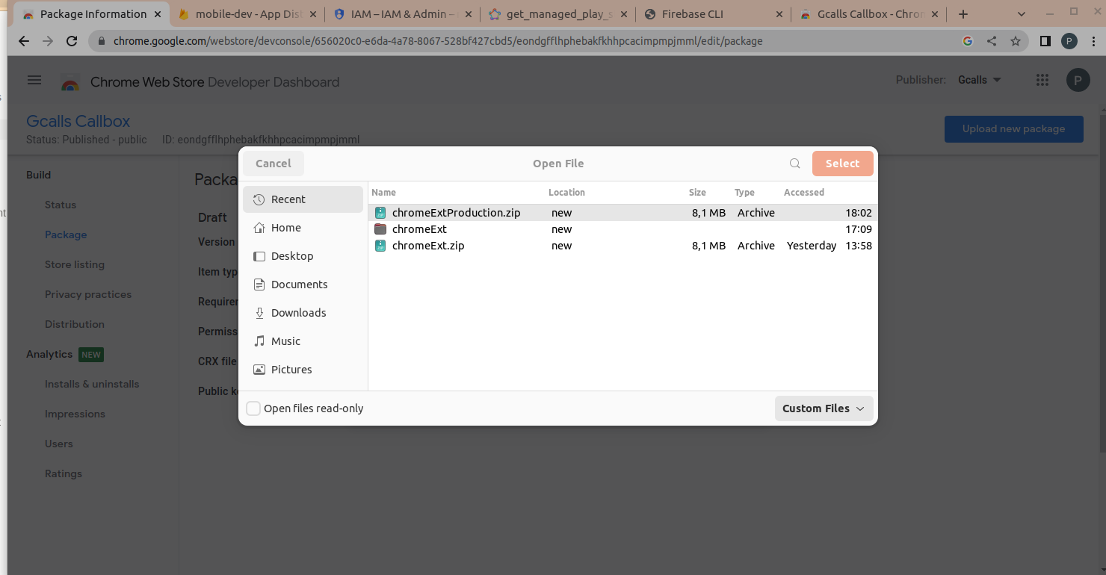Sort files by Name column header
Screen dimensions: 1106x575
384,193
